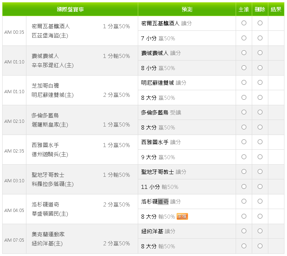This screenshot has height=256, width=287.
Task: Click the 多倫多藍鳥 受讓 prediction text
Action: tap(161, 113)
